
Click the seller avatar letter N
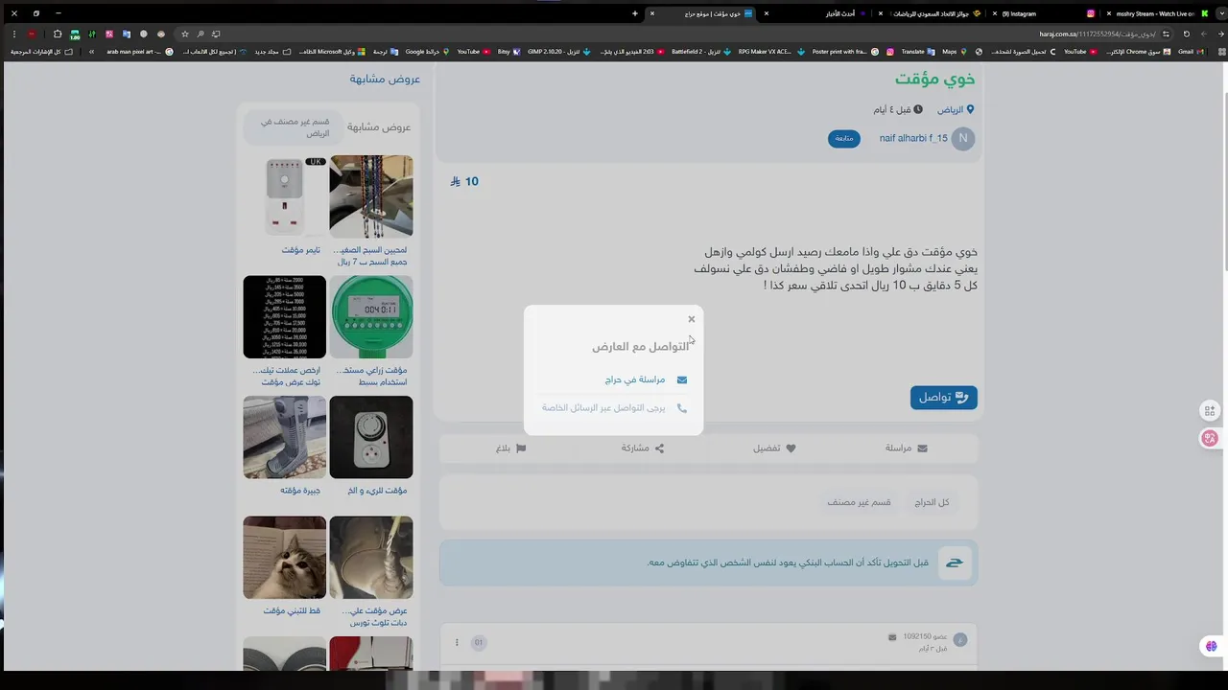click(963, 138)
